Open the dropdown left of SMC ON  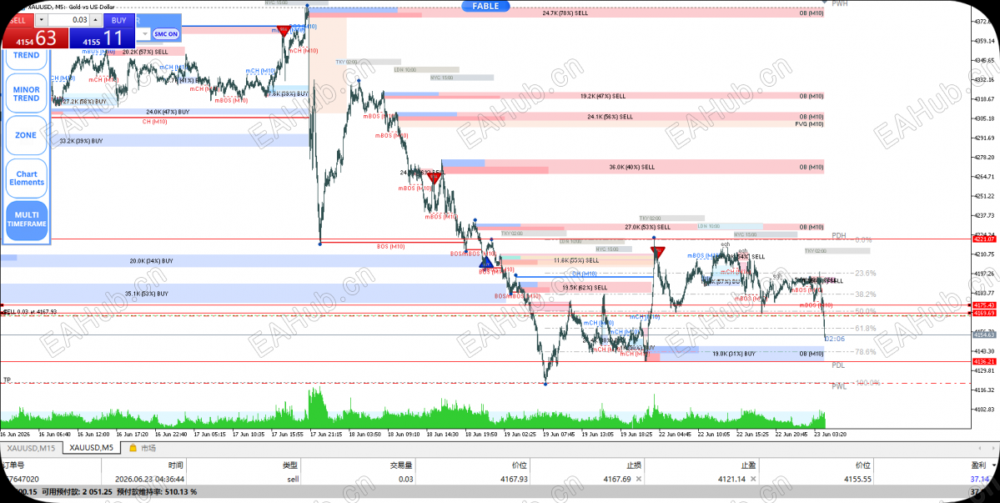tap(144, 34)
